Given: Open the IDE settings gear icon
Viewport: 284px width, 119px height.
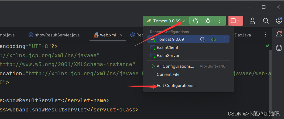Looking at the screenshot, I should (279, 21).
